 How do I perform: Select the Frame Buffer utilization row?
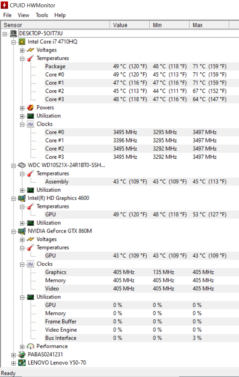142,321
